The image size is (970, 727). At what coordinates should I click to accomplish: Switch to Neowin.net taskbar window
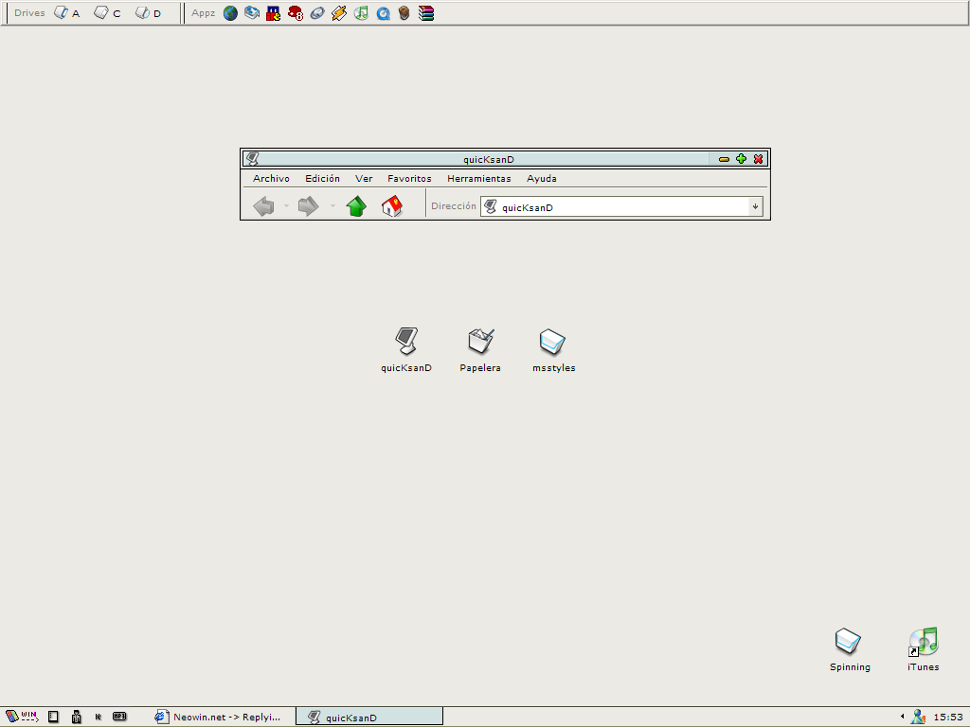click(220, 717)
